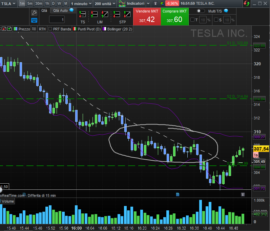Screen dimensions: 270x231
Task: Click the red-green refresh arrows icon
Action: point(247,3)
